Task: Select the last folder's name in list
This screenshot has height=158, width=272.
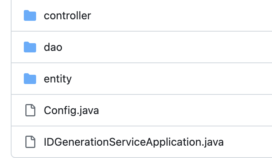Action: tap(58, 79)
